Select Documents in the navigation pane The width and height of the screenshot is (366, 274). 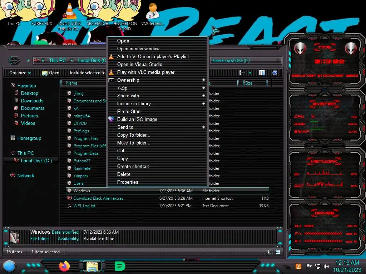[x=33, y=108]
